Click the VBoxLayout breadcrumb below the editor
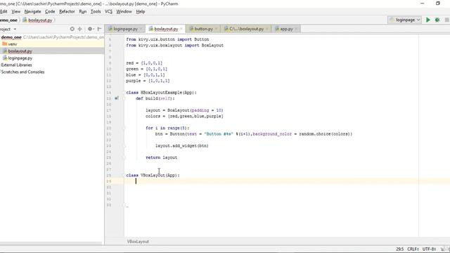 (x=138, y=242)
